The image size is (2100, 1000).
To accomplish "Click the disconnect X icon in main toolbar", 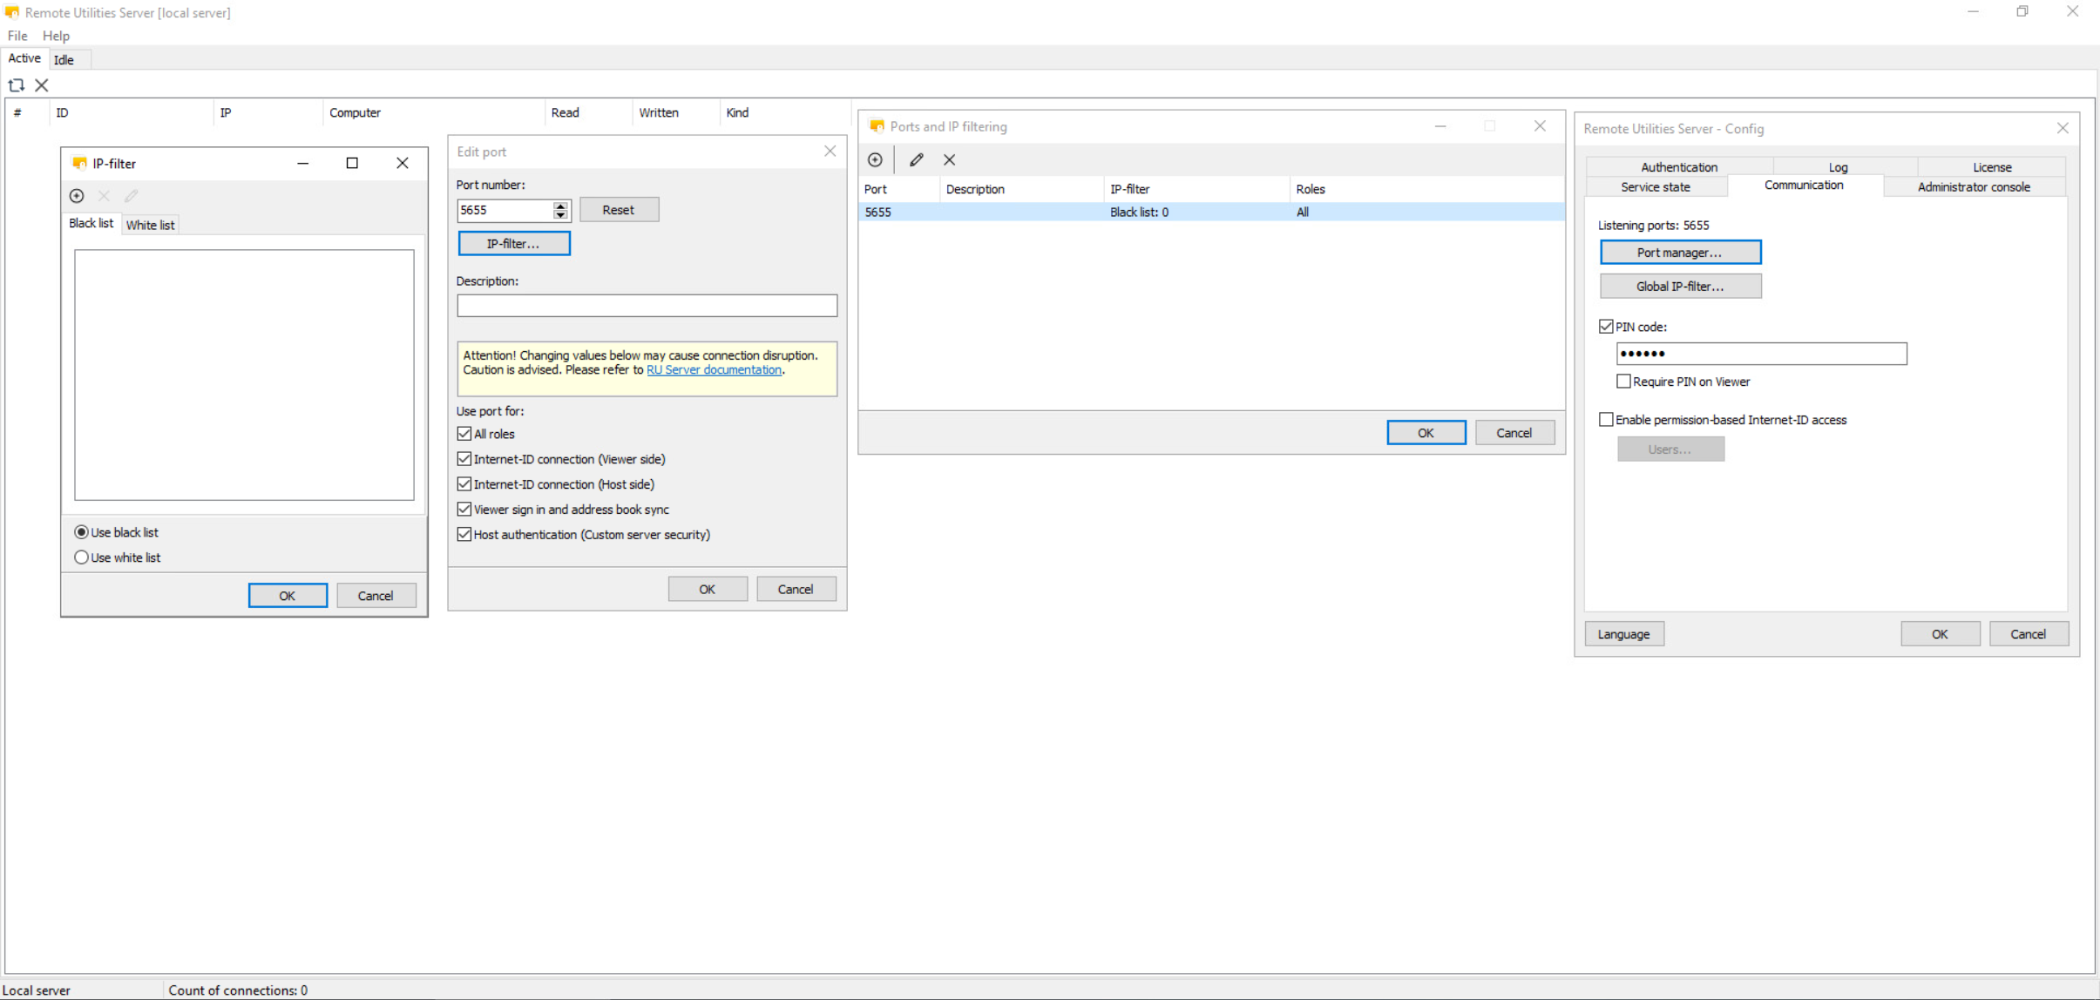I will (x=42, y=85).
